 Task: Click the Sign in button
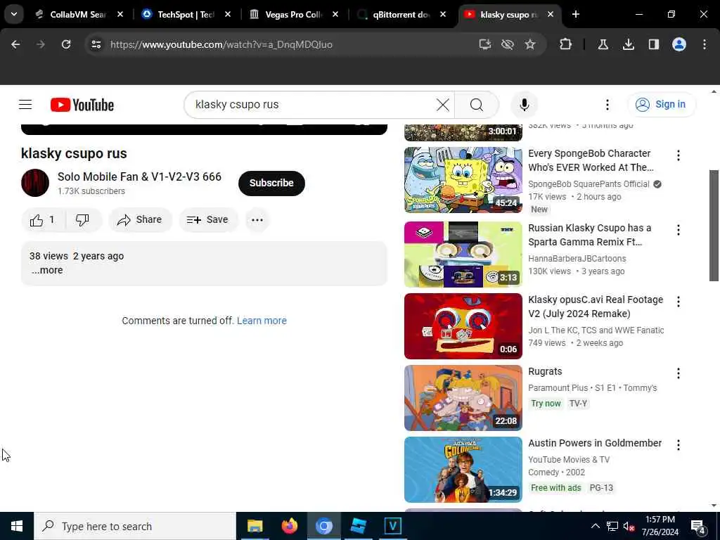[x=661, y=105]
